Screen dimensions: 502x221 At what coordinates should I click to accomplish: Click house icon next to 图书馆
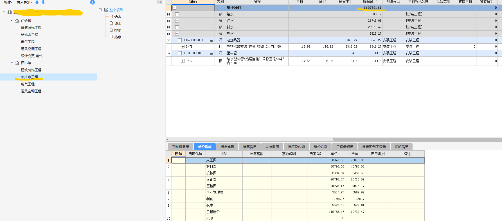coord(17,63)
